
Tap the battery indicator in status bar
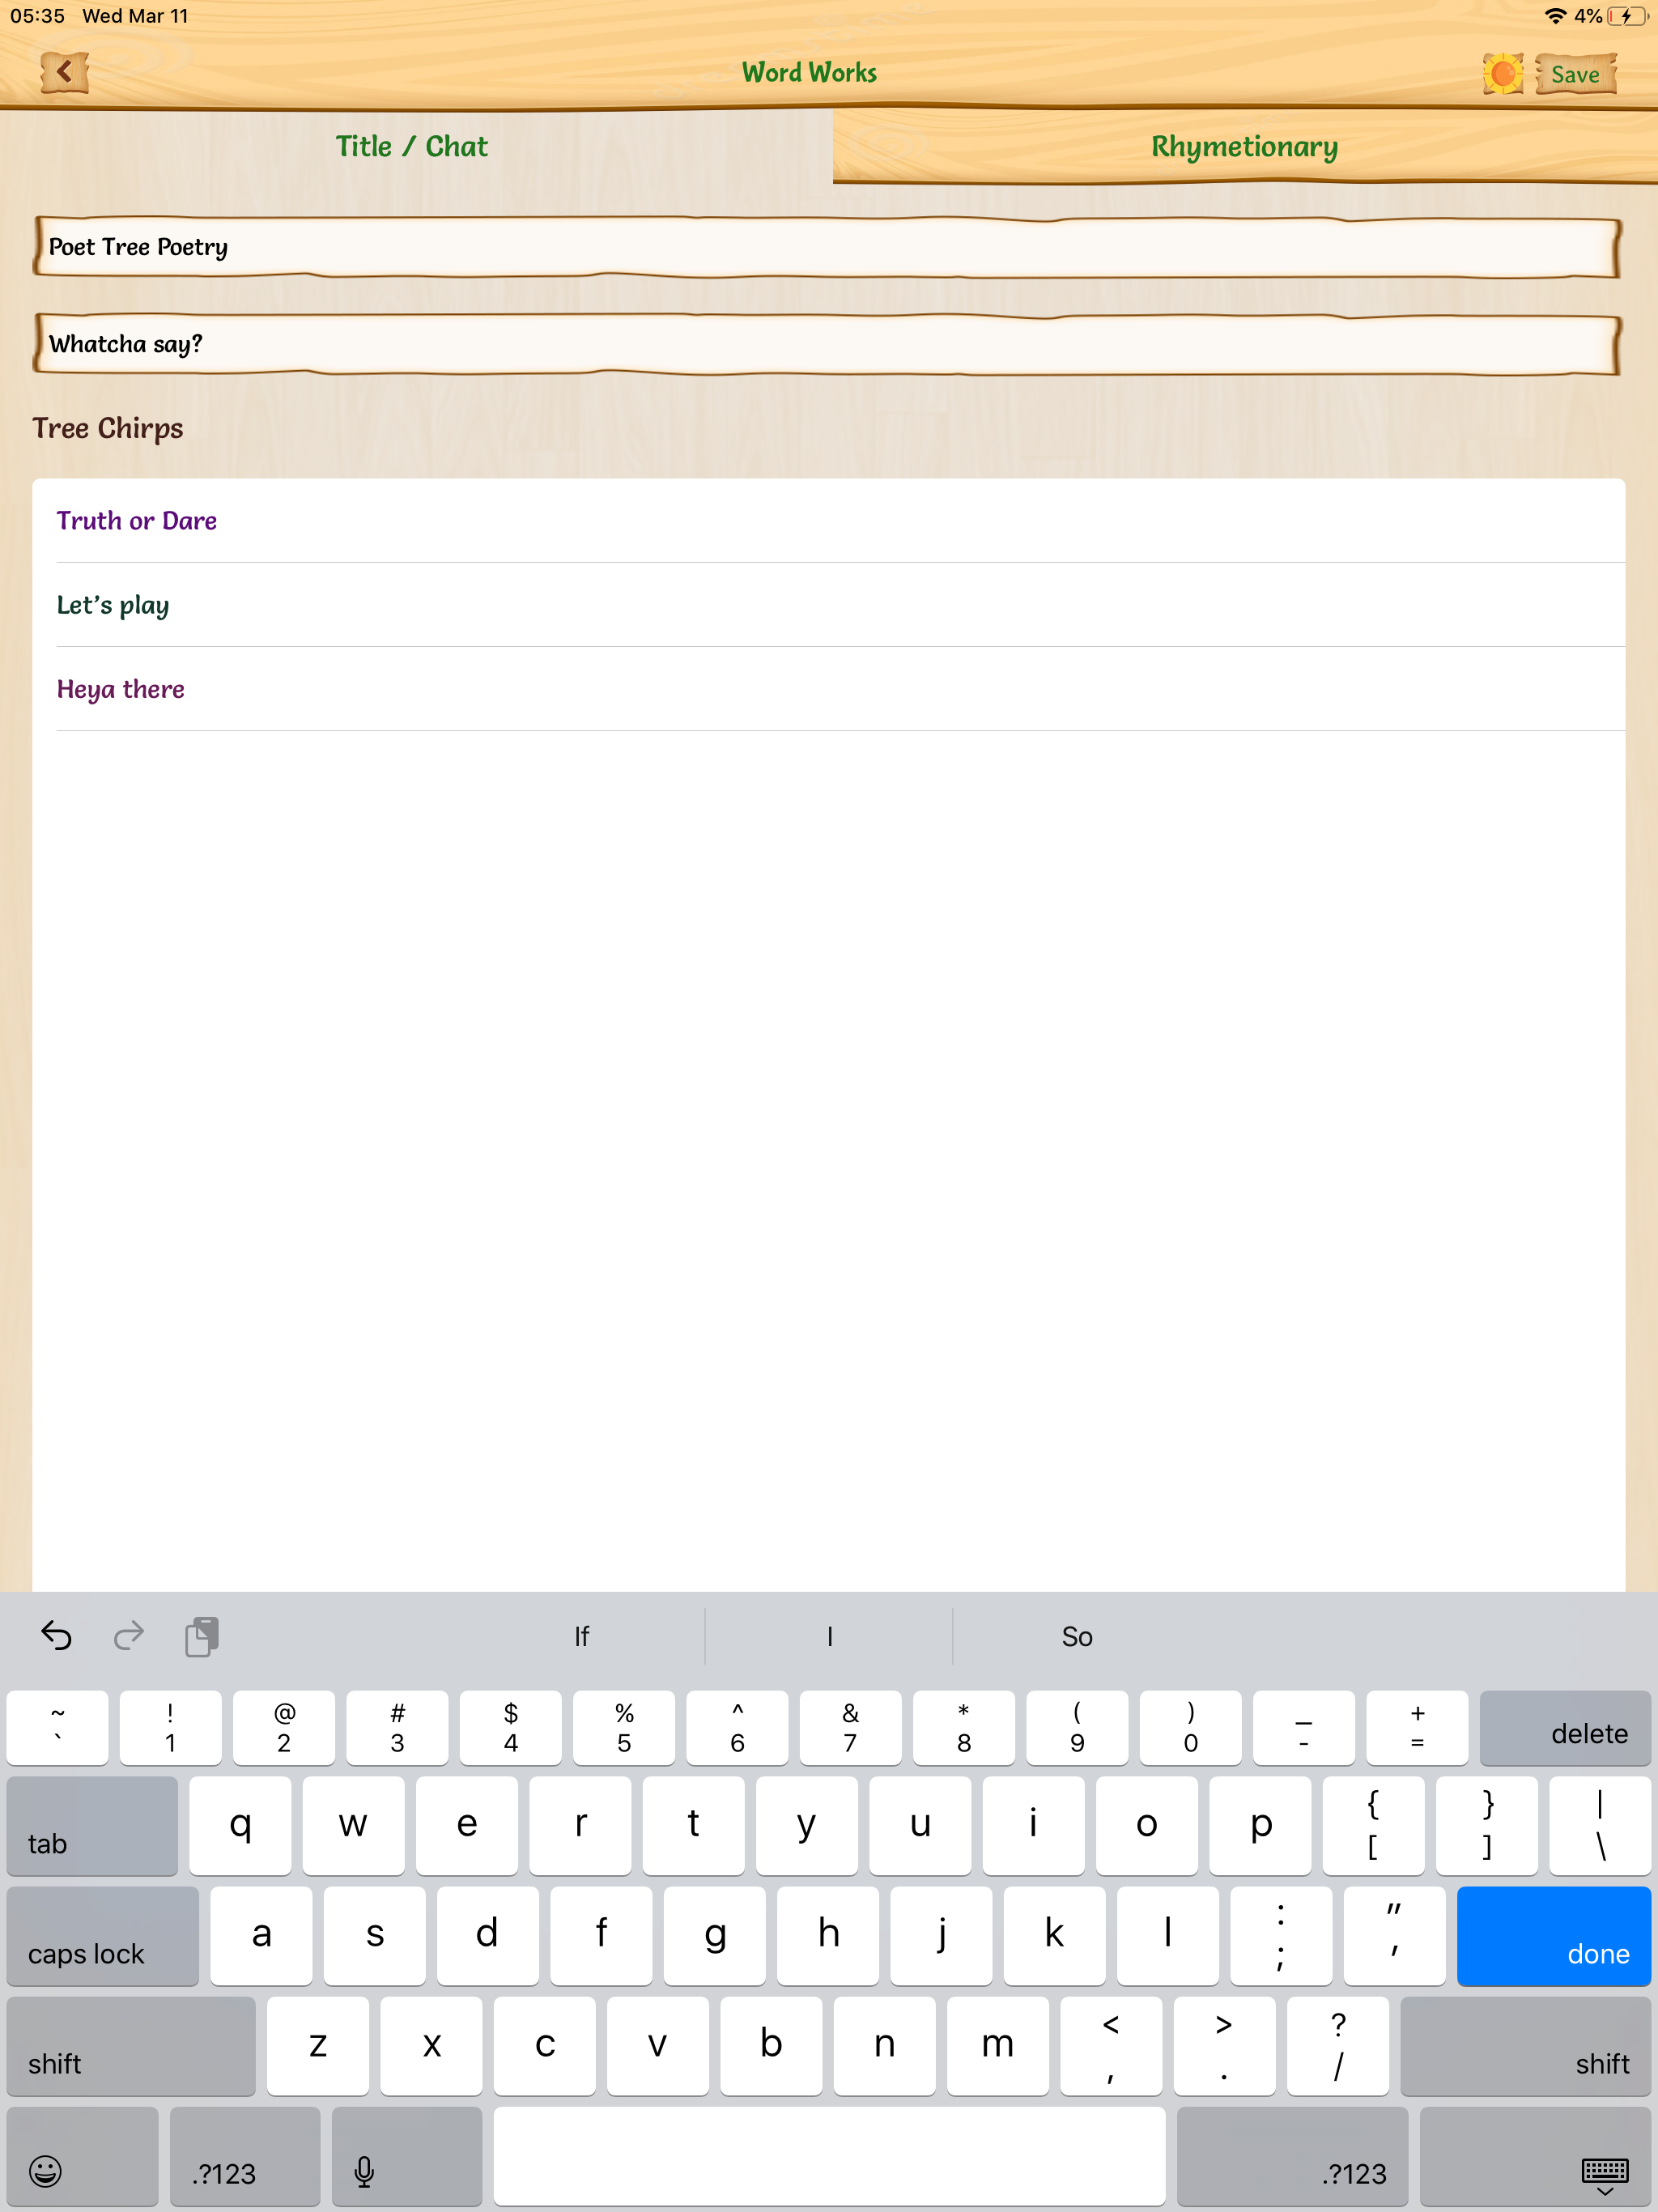pos(1627,16)
